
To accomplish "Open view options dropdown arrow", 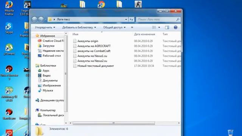I will [x=159, y=28].
